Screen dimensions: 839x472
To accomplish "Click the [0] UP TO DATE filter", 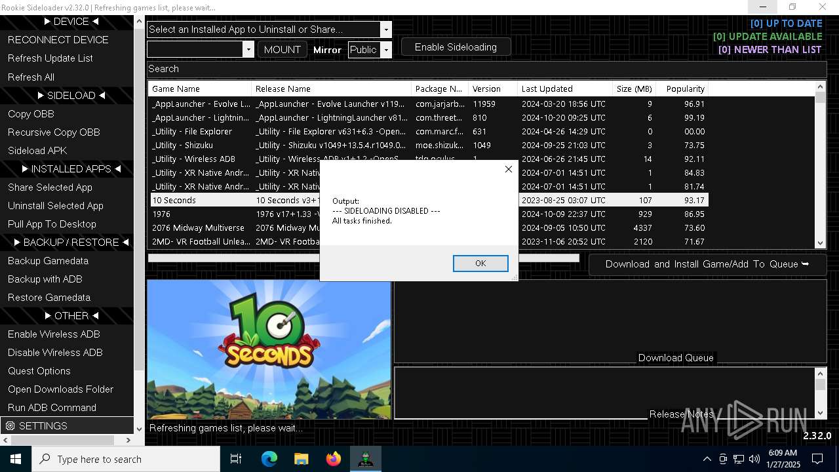I will pyautogui.click(x=786, y=24).
